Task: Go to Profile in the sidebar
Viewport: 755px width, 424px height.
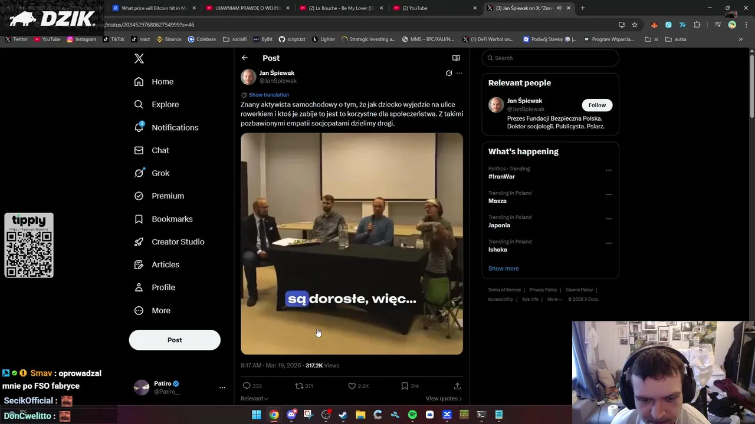Action: pos(154,287)
